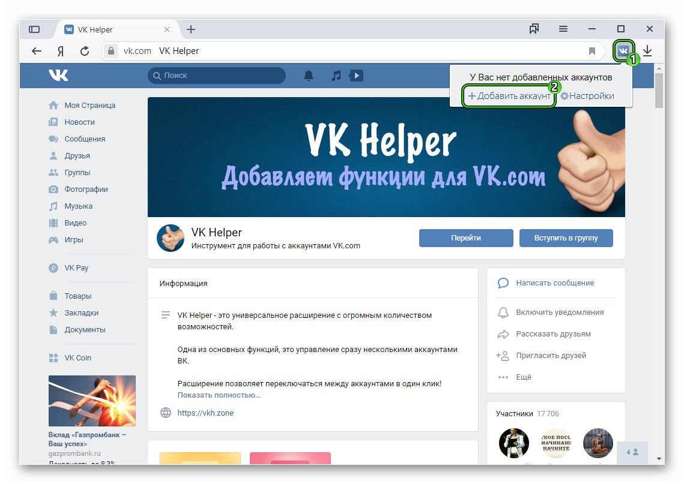Image resolution: width=684 pixels, height=484 pixels.
Task: Close the VK Helper tab
Action: tap(166, 29)
